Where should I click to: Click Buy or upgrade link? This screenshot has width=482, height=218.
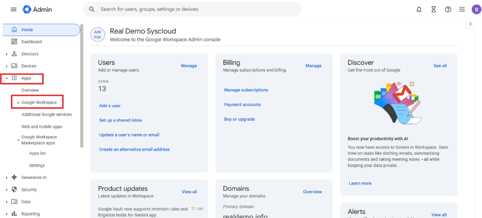pyautogui.click(x=239, y=119)
